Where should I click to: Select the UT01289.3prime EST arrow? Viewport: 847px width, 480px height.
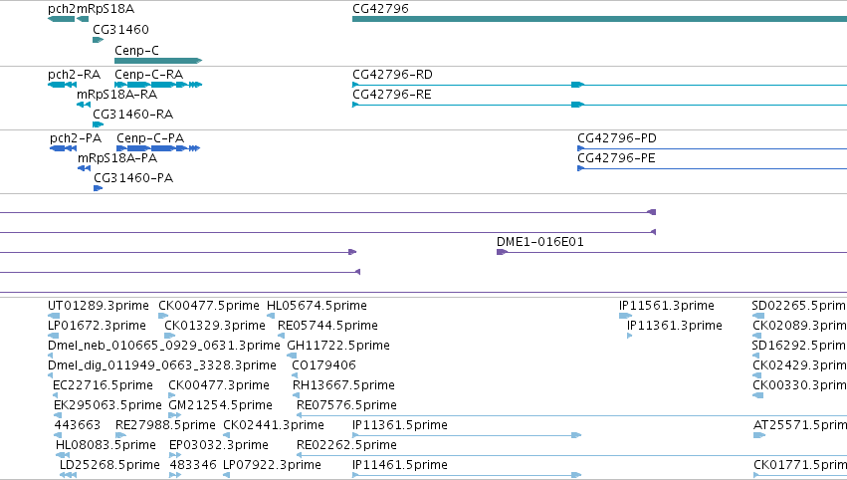coord(54,316)
